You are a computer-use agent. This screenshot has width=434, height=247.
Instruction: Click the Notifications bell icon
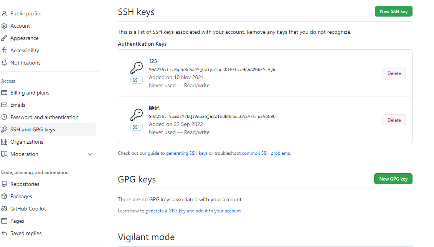[x=4, y=63]
